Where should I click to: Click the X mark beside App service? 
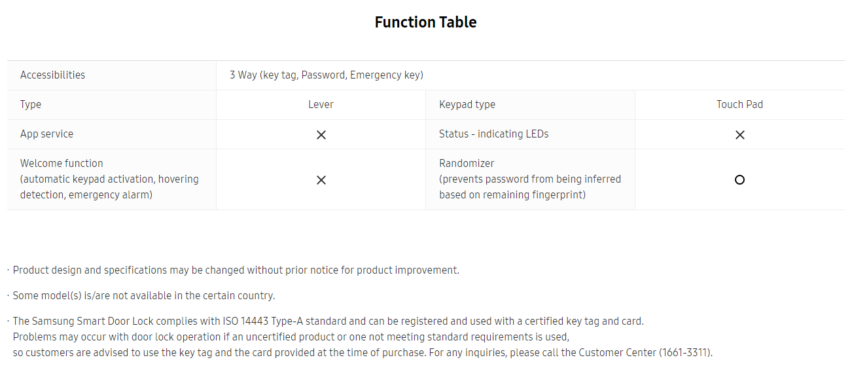pos(321,135)
